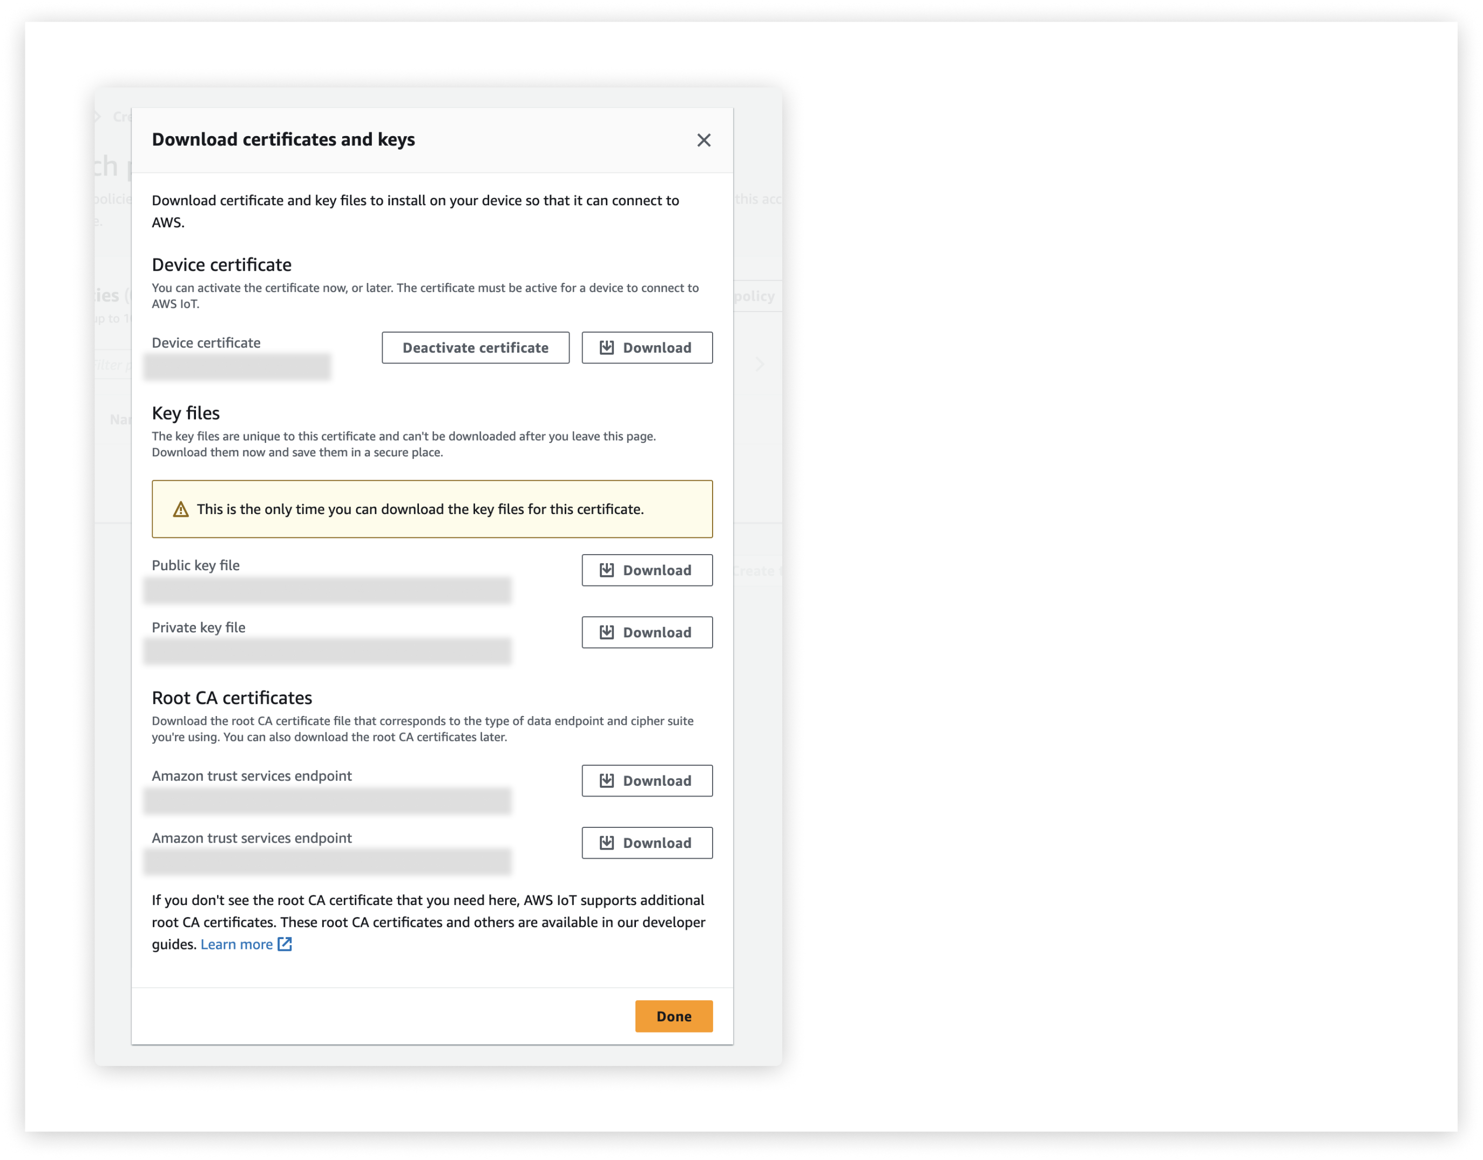The height and width of the screenshot is (1160, 1483).
Task: Click the X to close the dialog
Action: coord(703,140)
